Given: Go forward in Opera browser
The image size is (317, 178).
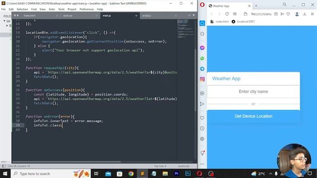Looking at the screenshot, I should click(219, 14).
